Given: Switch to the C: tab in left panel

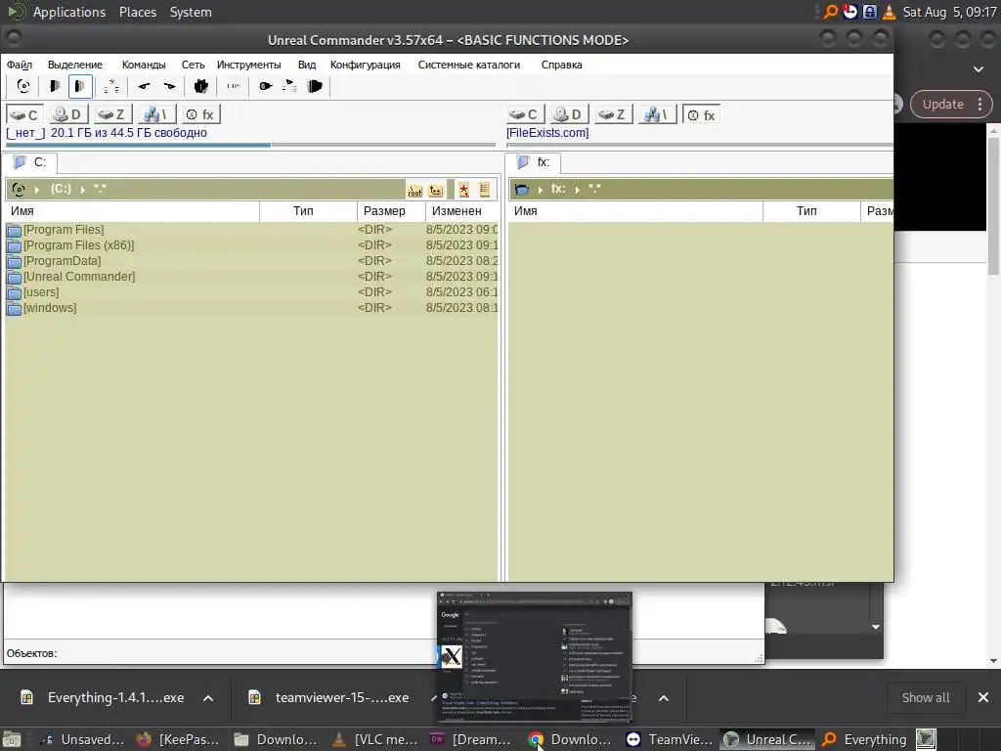Looking at the screenshot, I should 30,162.
